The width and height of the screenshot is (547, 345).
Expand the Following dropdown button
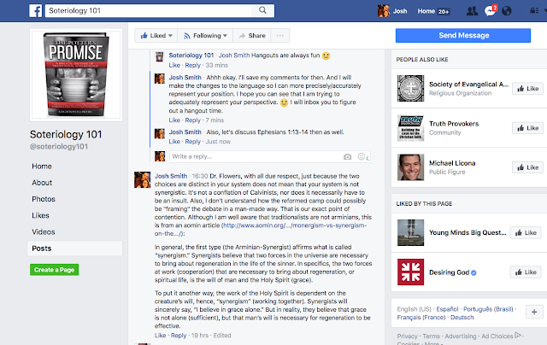point(205,36)
